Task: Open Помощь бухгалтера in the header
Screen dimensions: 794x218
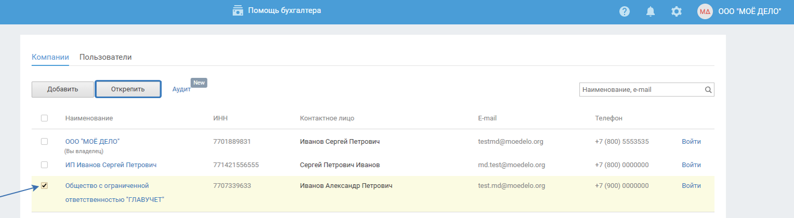Action: click(284, 10)
